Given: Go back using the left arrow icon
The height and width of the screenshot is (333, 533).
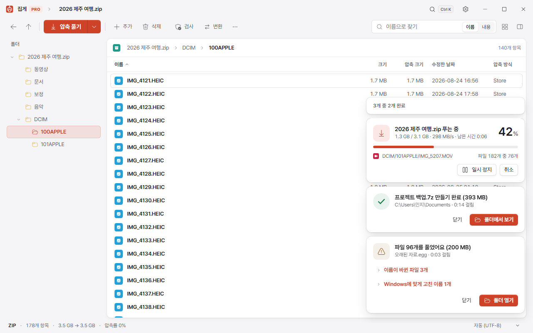Looking at the screenshot, I should click(14, 27).
